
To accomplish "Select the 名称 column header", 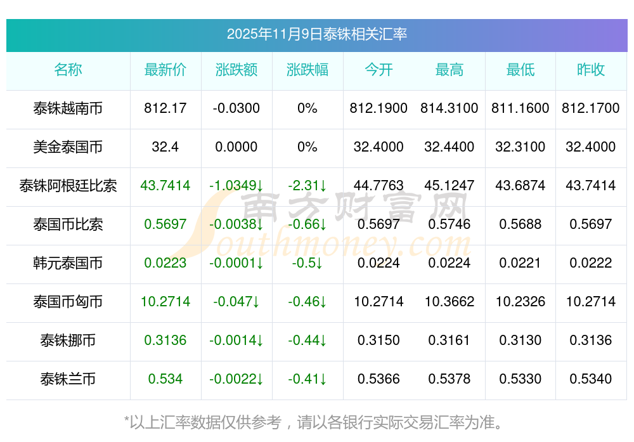I will 68,70.
